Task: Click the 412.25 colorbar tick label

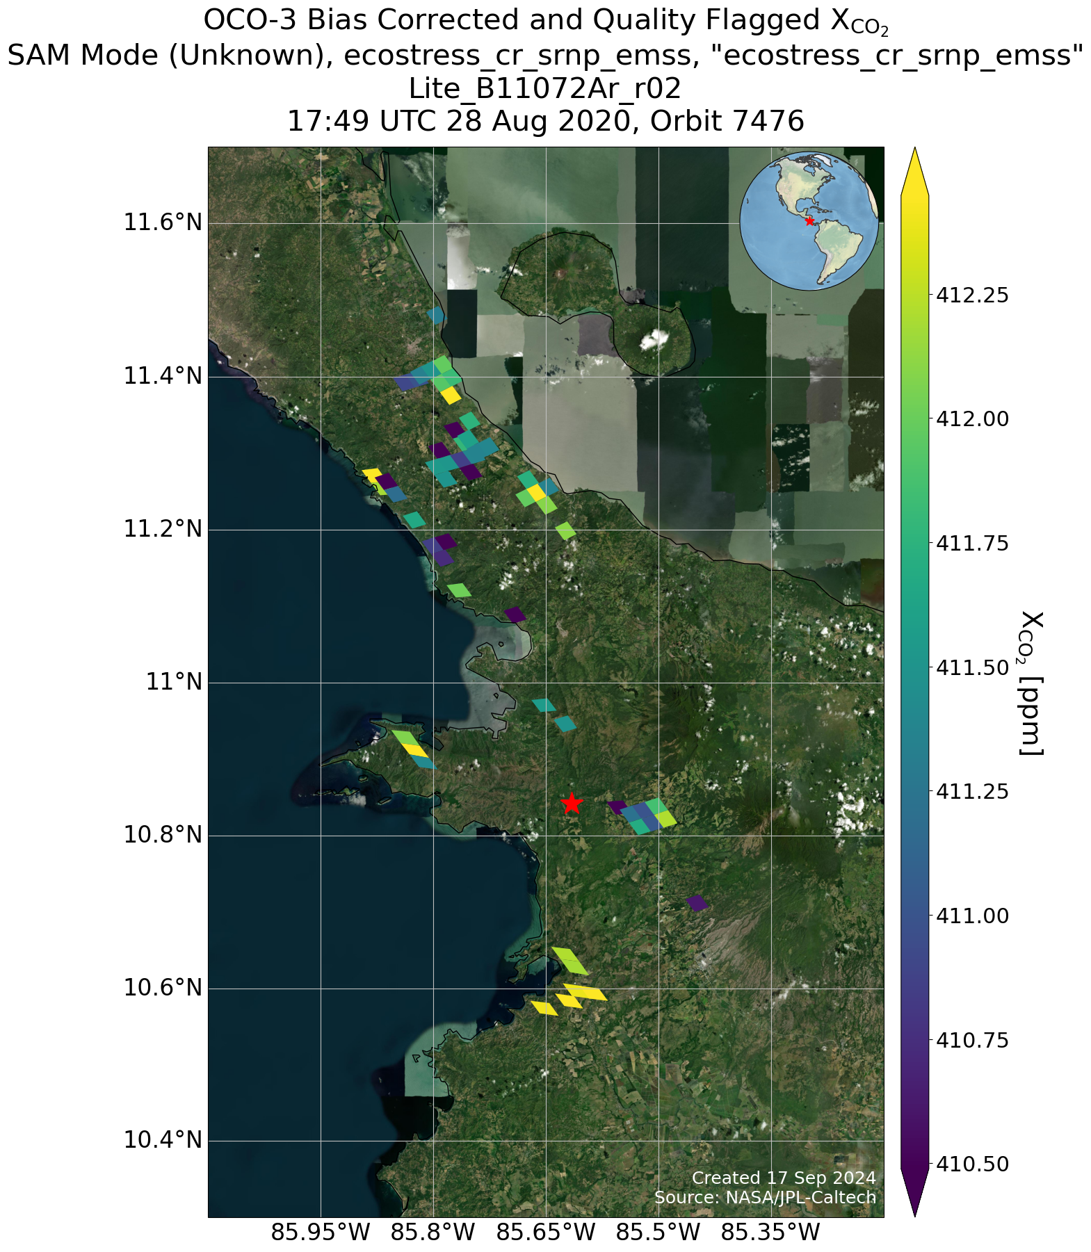Action: 973,295
